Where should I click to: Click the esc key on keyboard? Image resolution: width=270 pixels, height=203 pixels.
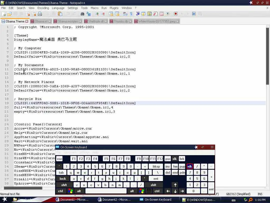[60, 159]
